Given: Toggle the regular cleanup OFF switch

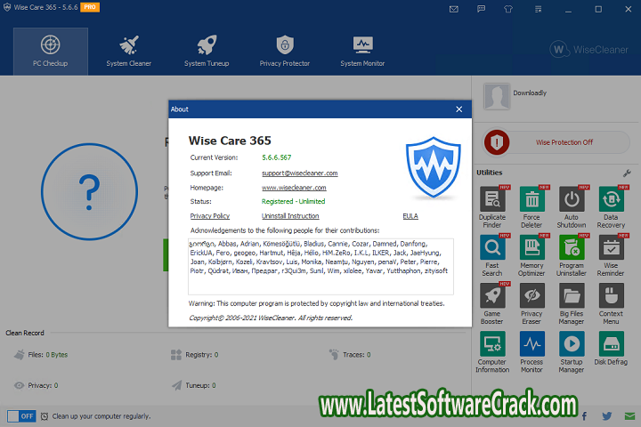Looking at the screenshot, I should pyautogui.click(x=20, y=415).
